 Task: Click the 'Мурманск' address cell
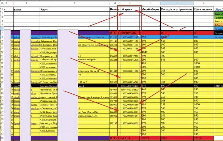point(75,49)
